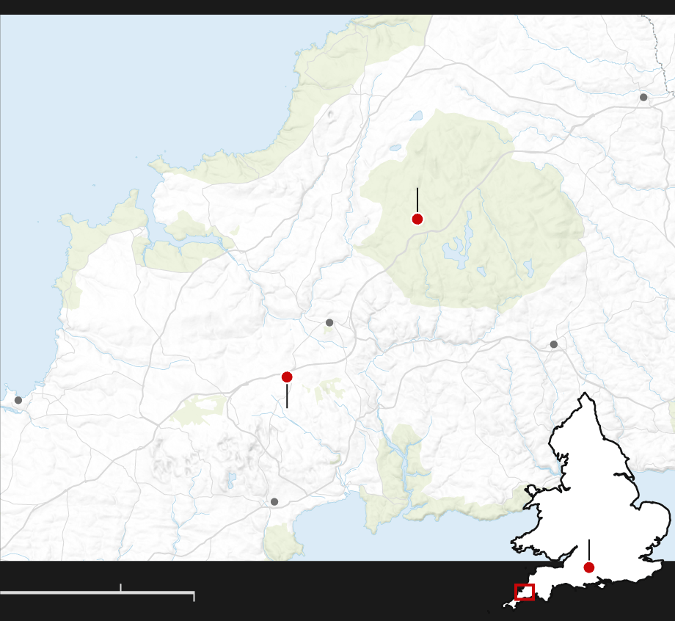
Task: Click the open sea in the upper-left
Action: point(110,88)
